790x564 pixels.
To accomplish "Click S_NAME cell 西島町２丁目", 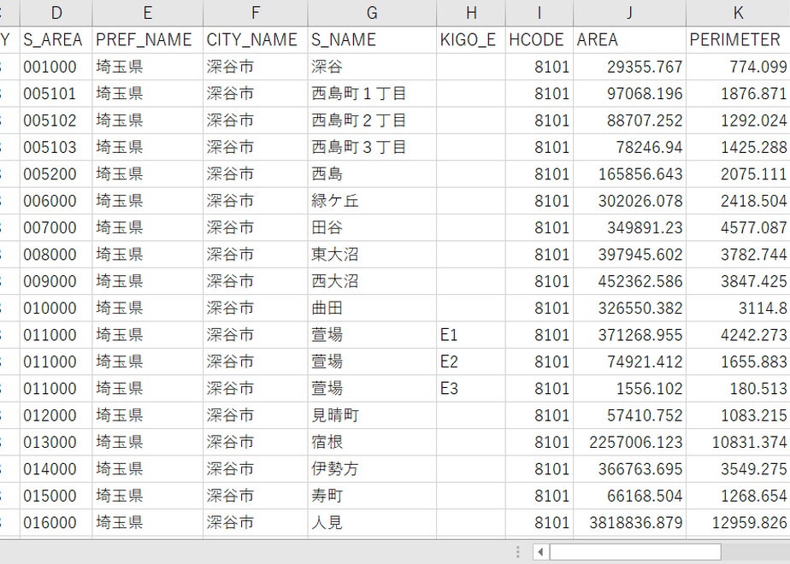I will pyautogui.click(x=372, y=120).
